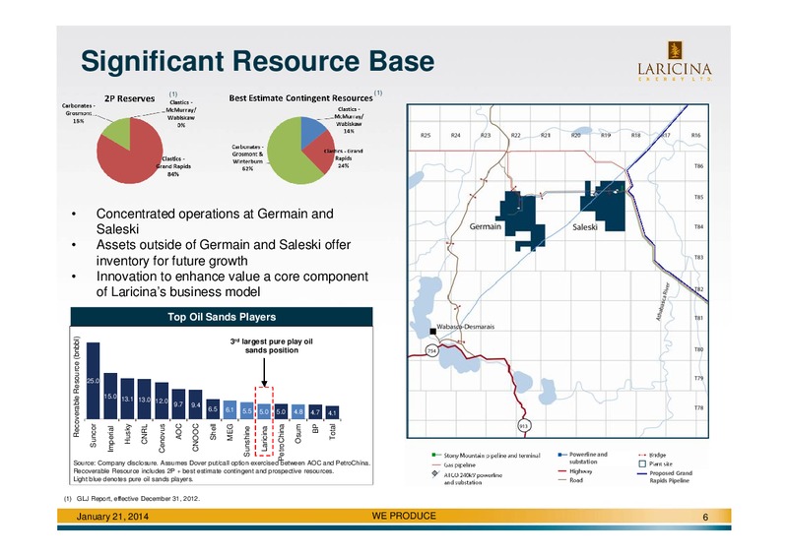Click "Best Estimate Contingent Resources" chart title
This screenshot has width=788, height=556.
click(300, 98)
